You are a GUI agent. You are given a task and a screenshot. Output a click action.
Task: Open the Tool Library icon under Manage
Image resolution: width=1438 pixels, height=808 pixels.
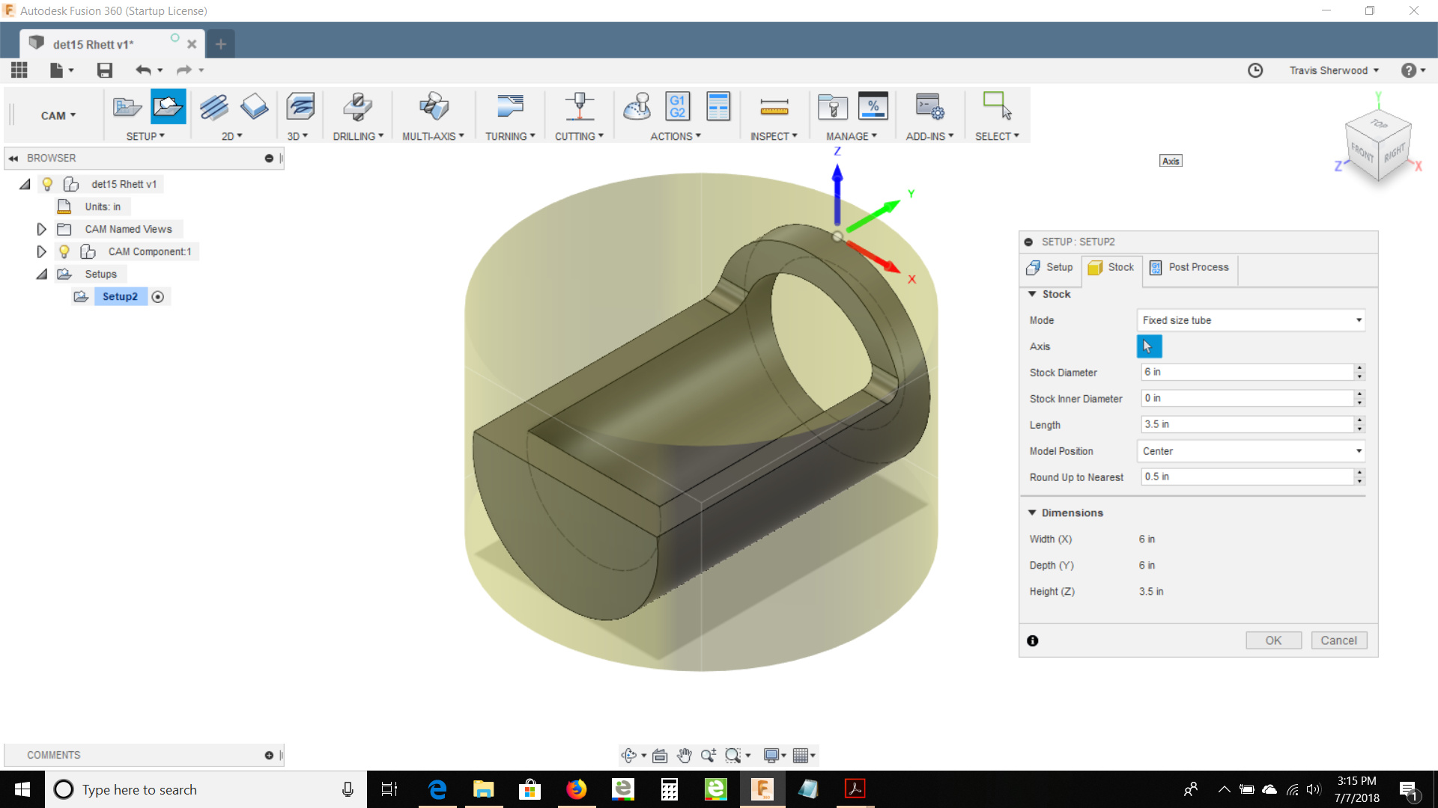click(832, 107)
